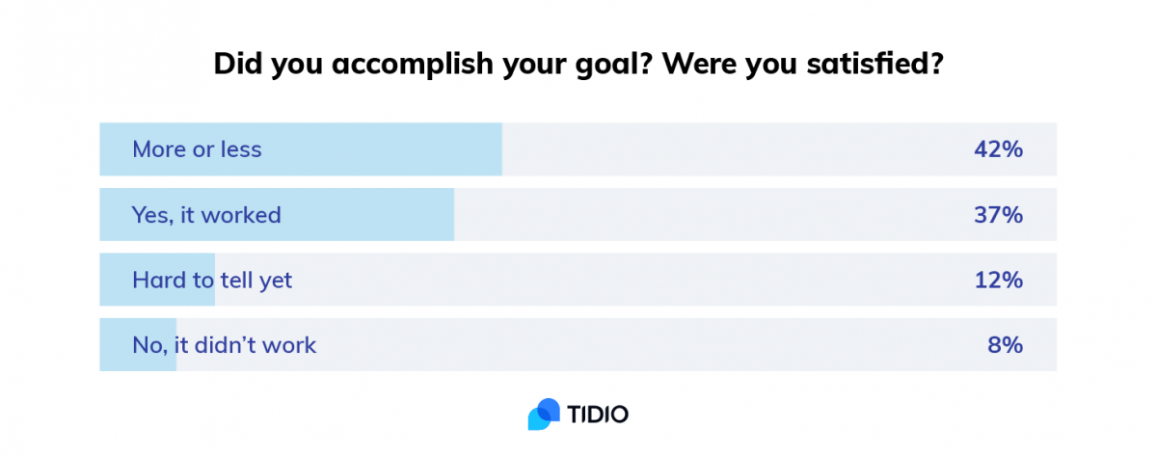
Task: Click blue fill of 'No, it didn't work' bar
Action: 138,344
